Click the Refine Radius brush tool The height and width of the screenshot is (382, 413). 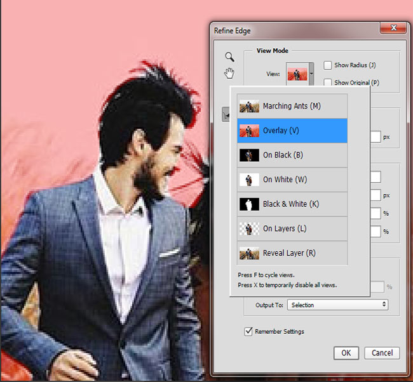pyautogui.click(x=225, y=114)
